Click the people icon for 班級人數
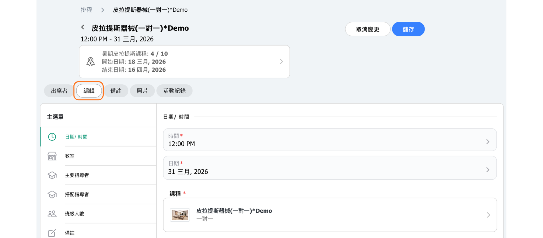 click(x=52, y=214)
